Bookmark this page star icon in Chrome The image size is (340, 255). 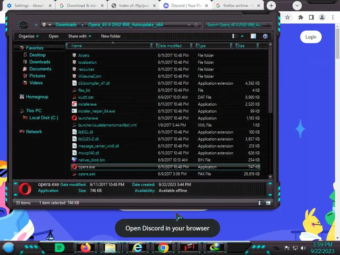288,17
